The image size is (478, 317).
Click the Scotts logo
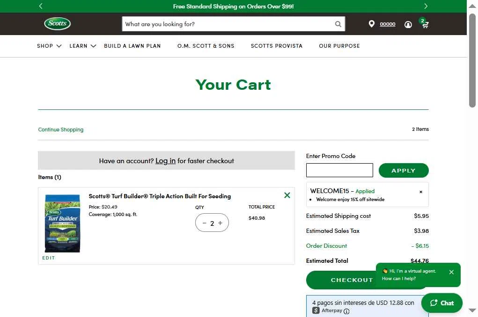coord(57,23)
